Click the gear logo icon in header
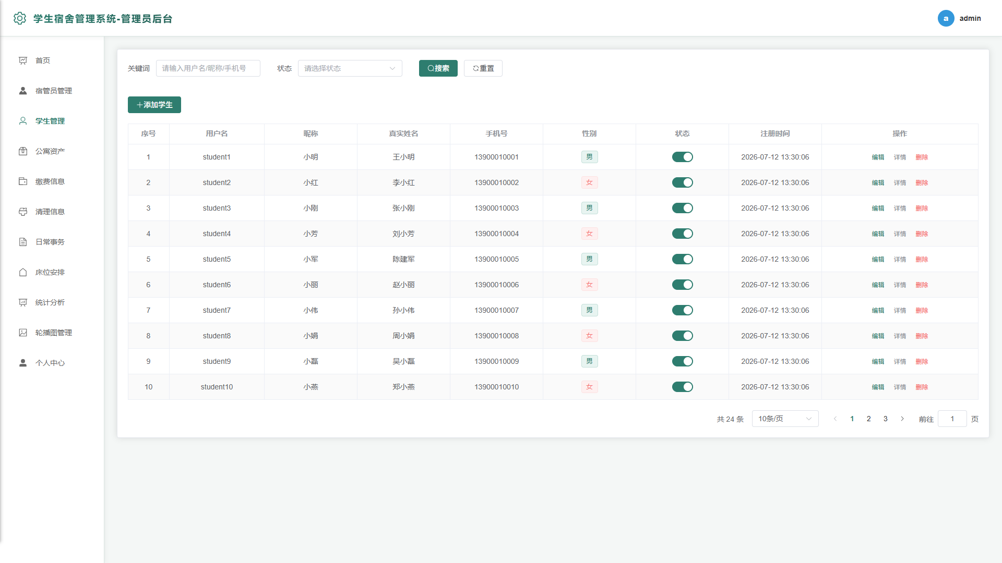 click(x=20, y=18)
